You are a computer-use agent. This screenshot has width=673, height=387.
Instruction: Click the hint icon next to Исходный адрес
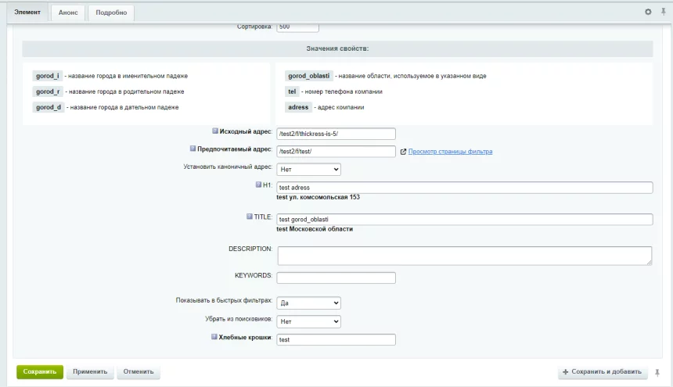coord(215,131)
